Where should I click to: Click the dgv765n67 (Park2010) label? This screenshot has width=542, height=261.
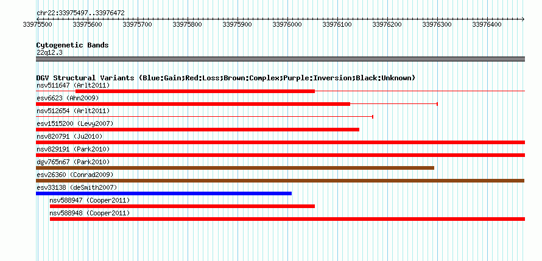click(x=73, y=162)
